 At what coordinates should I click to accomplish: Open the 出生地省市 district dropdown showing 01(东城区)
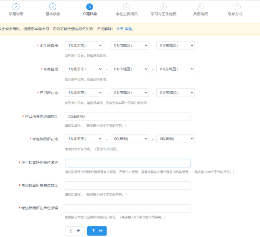175,45
